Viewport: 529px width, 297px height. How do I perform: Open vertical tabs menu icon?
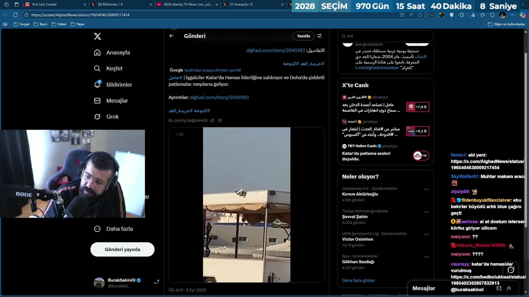tap(17, 5)
